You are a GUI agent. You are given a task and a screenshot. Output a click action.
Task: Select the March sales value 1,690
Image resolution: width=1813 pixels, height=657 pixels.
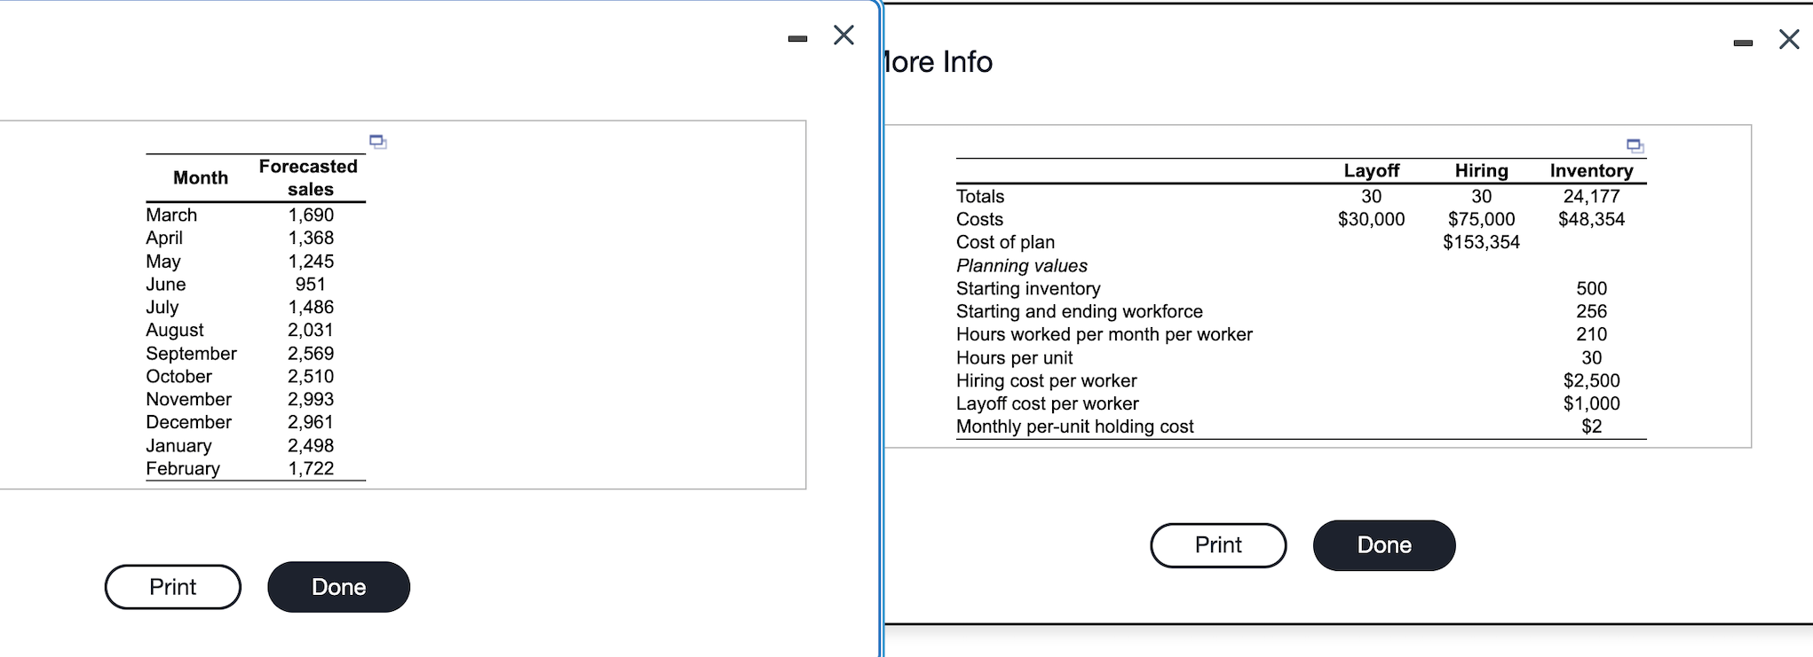point(311,215)
